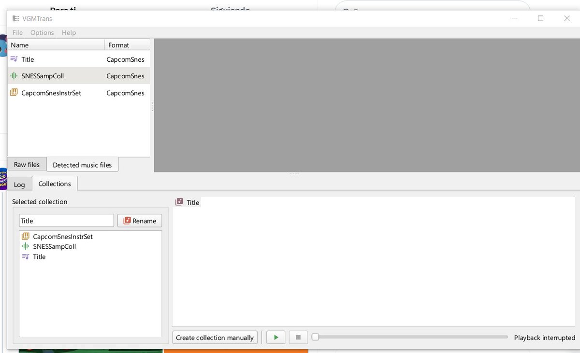This screenshot has width=580, height=353.
Task: Open the Help menu
Action: coord(69,32)
